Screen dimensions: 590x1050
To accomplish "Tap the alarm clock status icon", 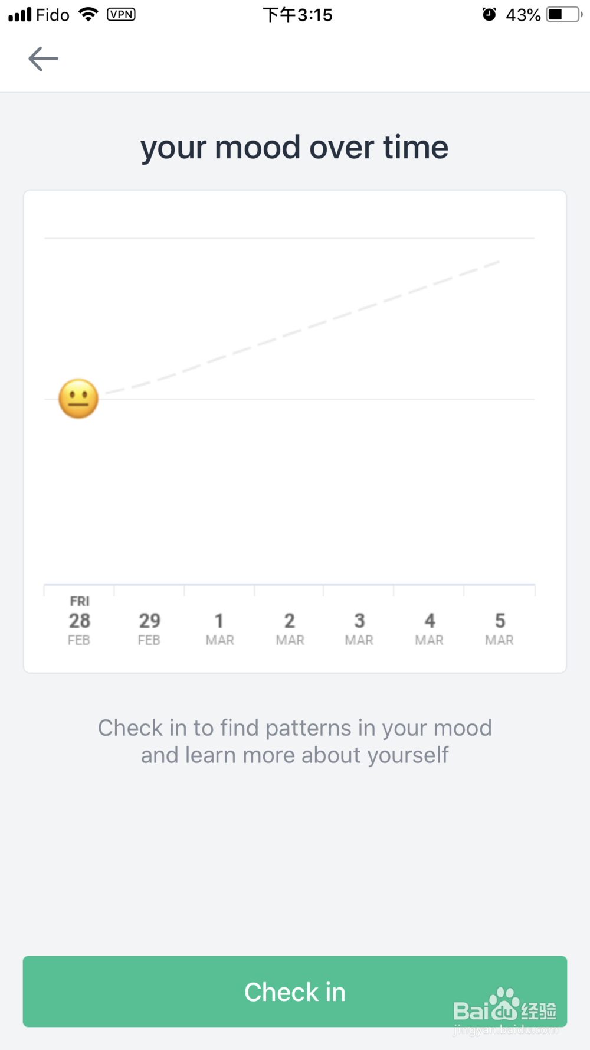I will click(x=489, y=14).
